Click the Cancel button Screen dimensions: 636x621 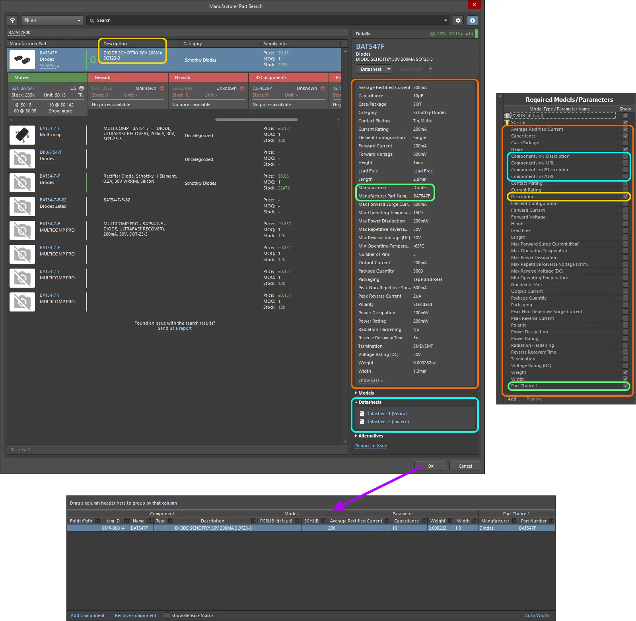pyautogui.click(x=465, y=466)
